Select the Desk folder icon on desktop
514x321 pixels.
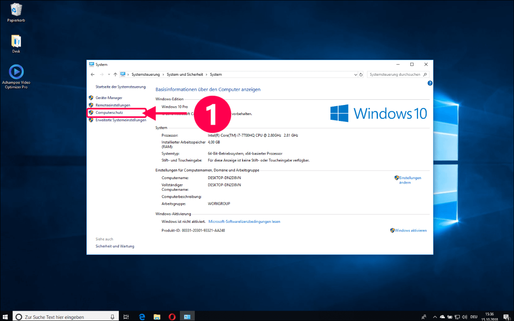pyautogui.click(x=16, y=44)
